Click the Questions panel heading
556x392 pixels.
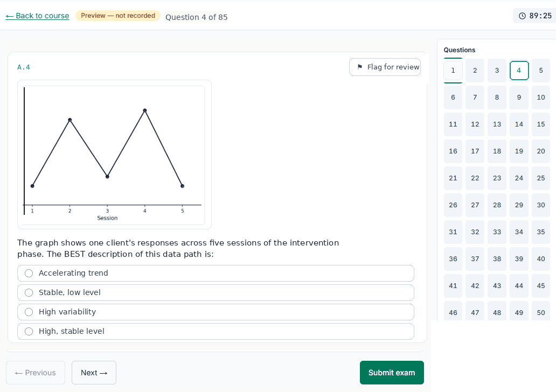tap(460, 50)
